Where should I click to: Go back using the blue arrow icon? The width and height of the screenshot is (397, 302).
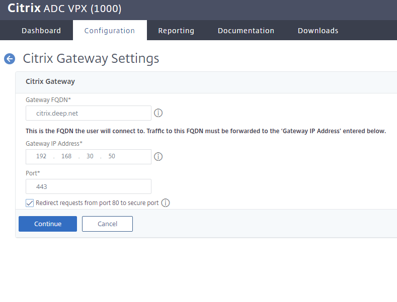pyautogui.click(x=10, y=59)
